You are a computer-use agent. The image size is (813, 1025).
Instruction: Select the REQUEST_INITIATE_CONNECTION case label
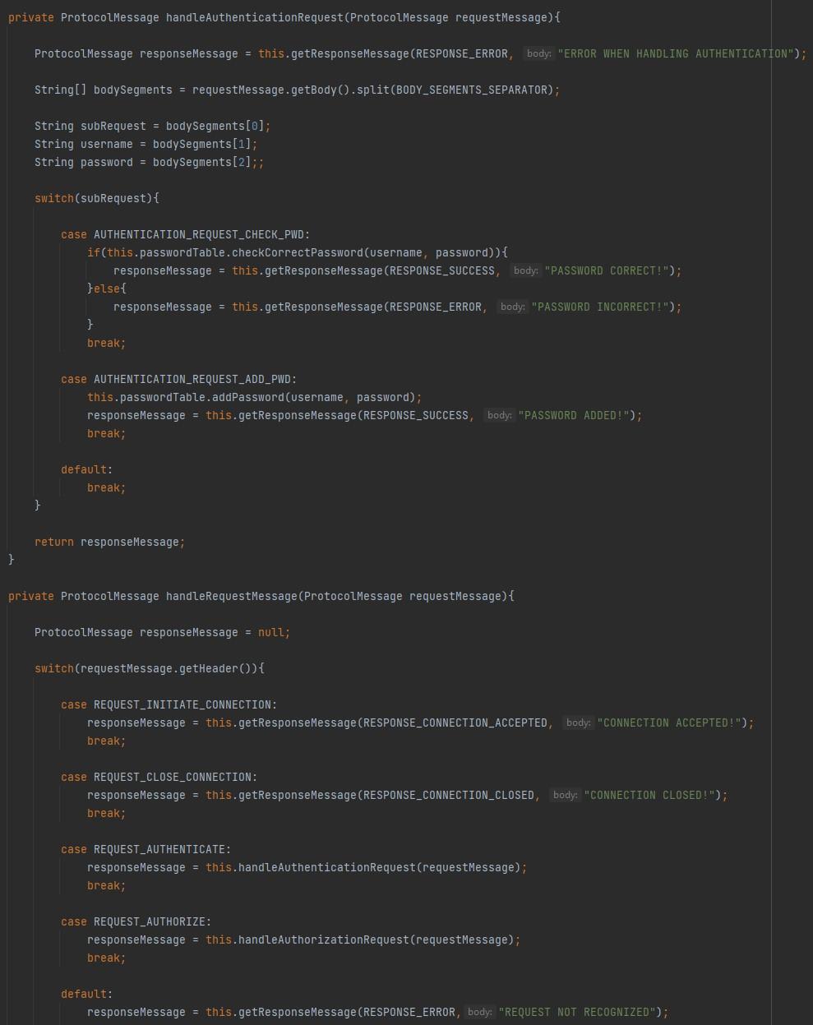pos(182,704)
